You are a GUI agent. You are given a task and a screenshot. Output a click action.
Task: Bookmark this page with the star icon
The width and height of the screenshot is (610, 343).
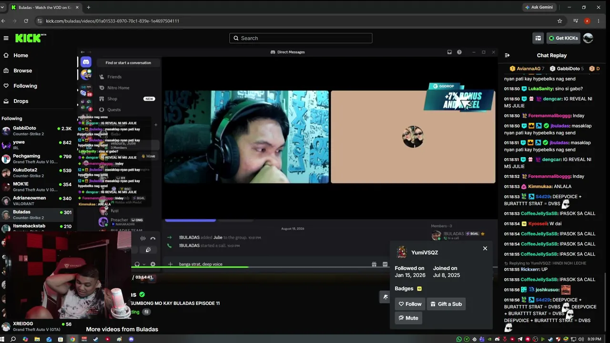pos(559,21)
